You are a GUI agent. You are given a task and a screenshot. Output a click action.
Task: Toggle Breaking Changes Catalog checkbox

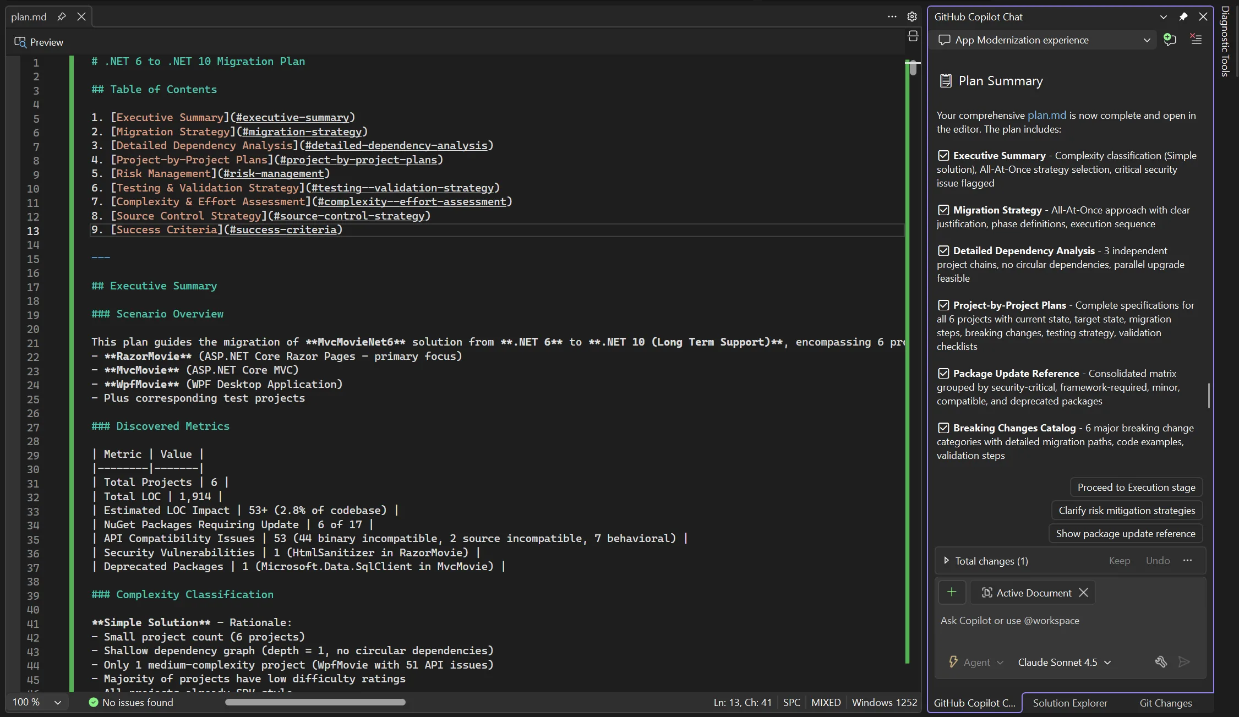point(943,428)
